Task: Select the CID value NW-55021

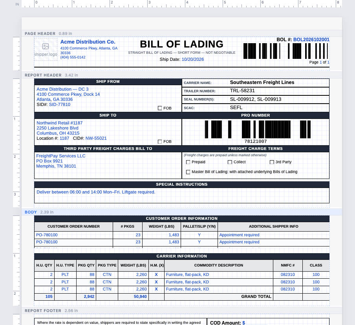Action: 96,138
